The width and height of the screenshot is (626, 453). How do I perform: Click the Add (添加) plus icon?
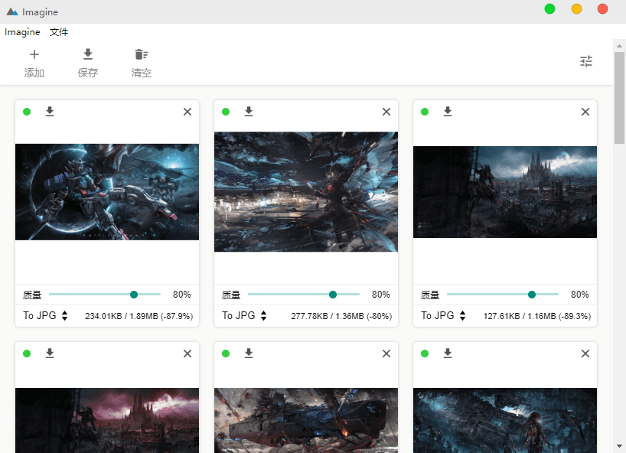34,54
